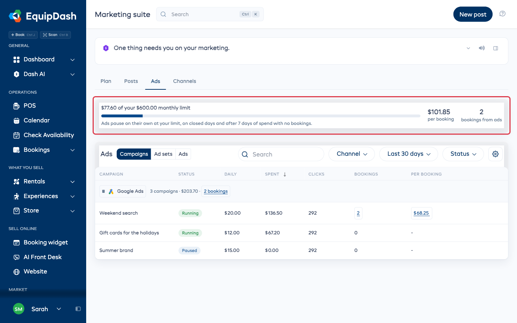The height and width of the screenshot is (323, 517).
Task: Click the Book quick action button
Action: point(23,35)
